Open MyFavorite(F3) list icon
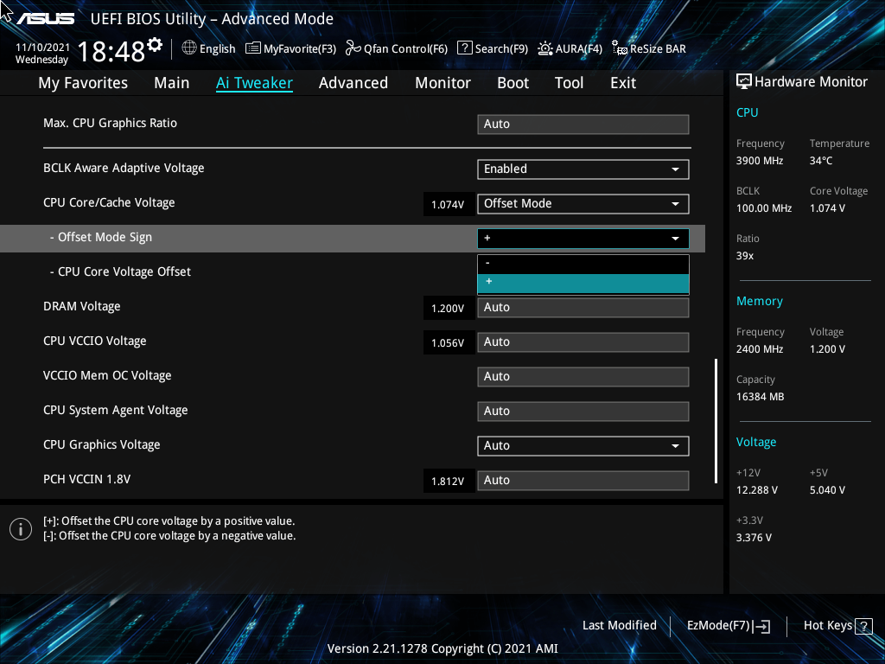 (253, 48)
